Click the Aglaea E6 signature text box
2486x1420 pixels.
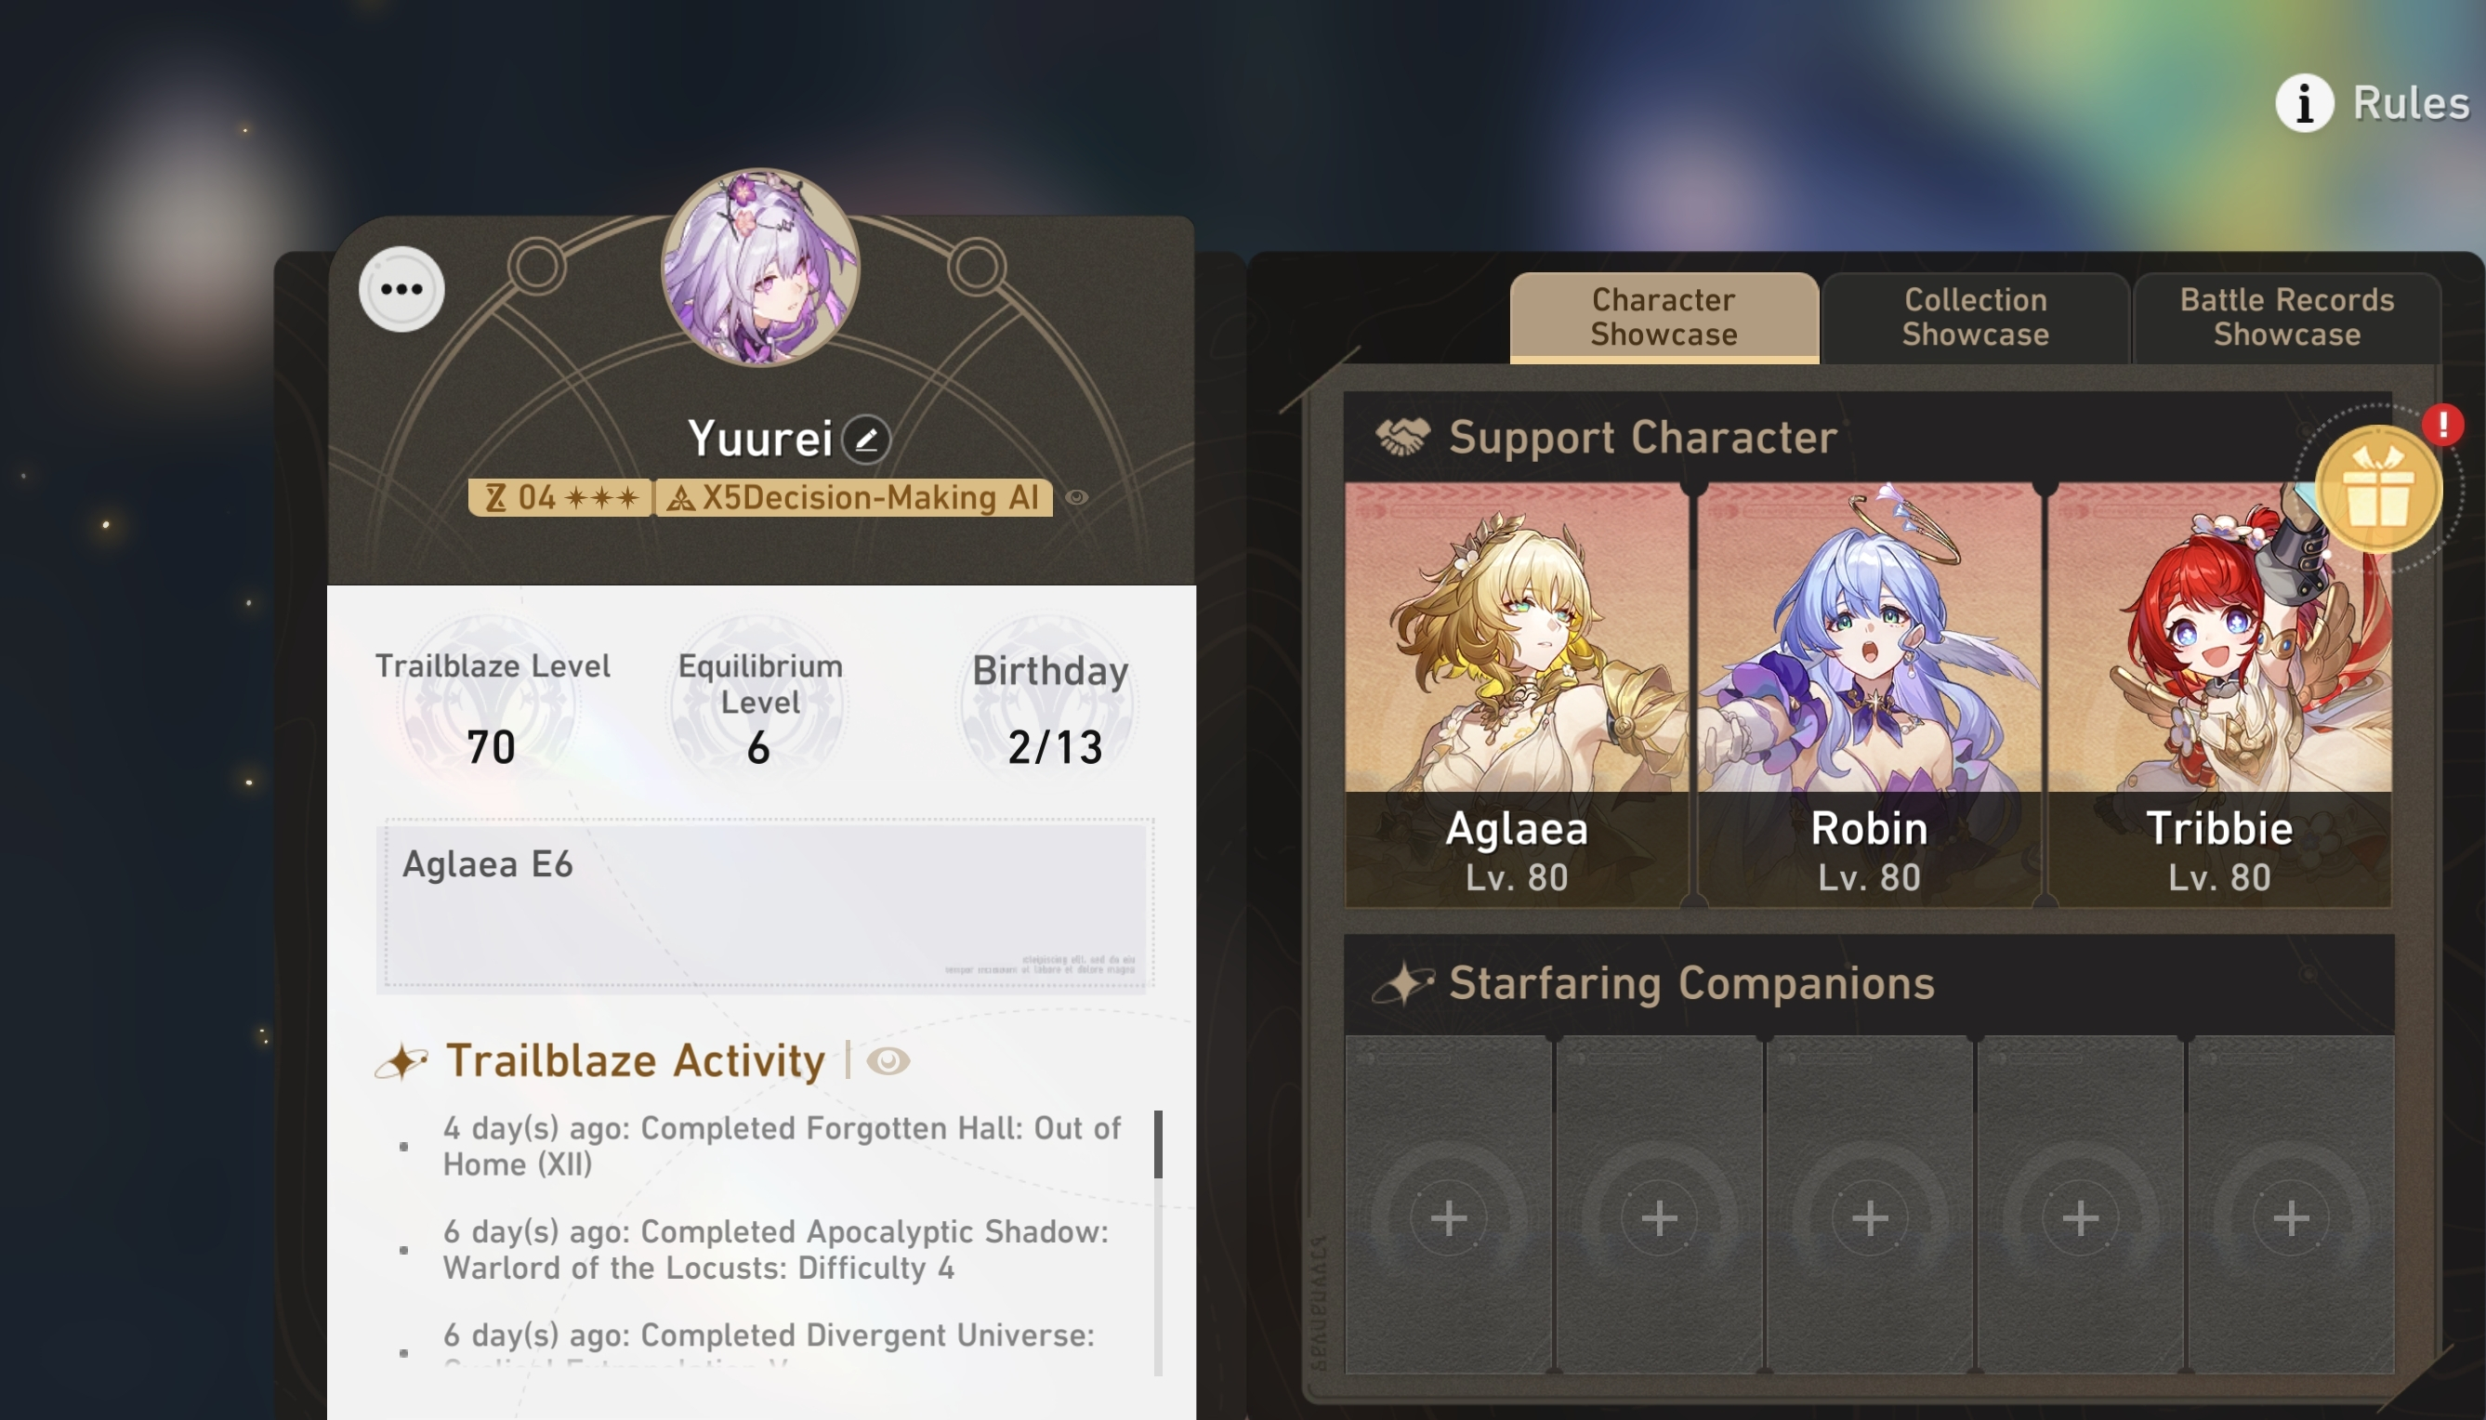(766, 904)
